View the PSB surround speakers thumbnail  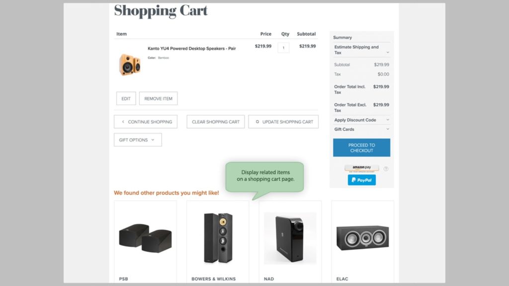(x=145, y=239)
